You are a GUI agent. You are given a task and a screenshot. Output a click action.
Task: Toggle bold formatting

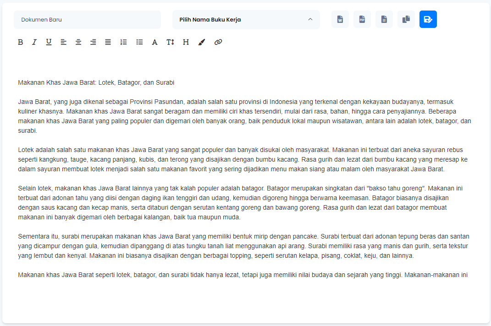(x=21, y=42)
